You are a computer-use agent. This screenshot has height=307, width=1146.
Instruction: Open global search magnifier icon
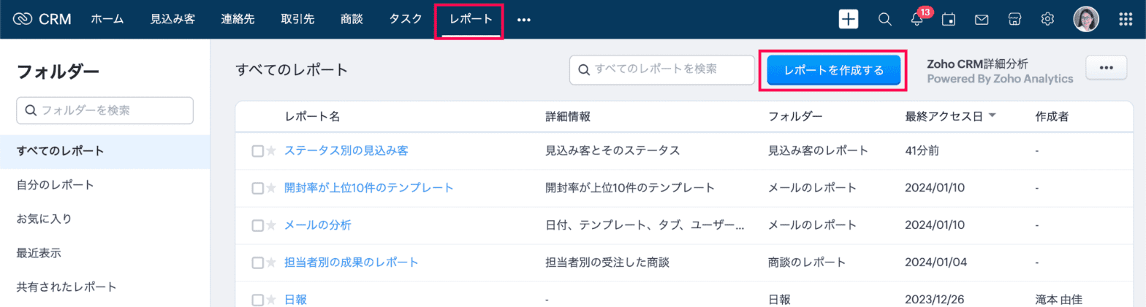click(884, 19)
